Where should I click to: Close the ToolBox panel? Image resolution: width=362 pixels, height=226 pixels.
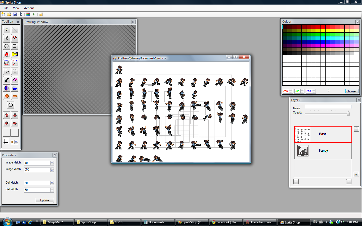click(18, 22)
